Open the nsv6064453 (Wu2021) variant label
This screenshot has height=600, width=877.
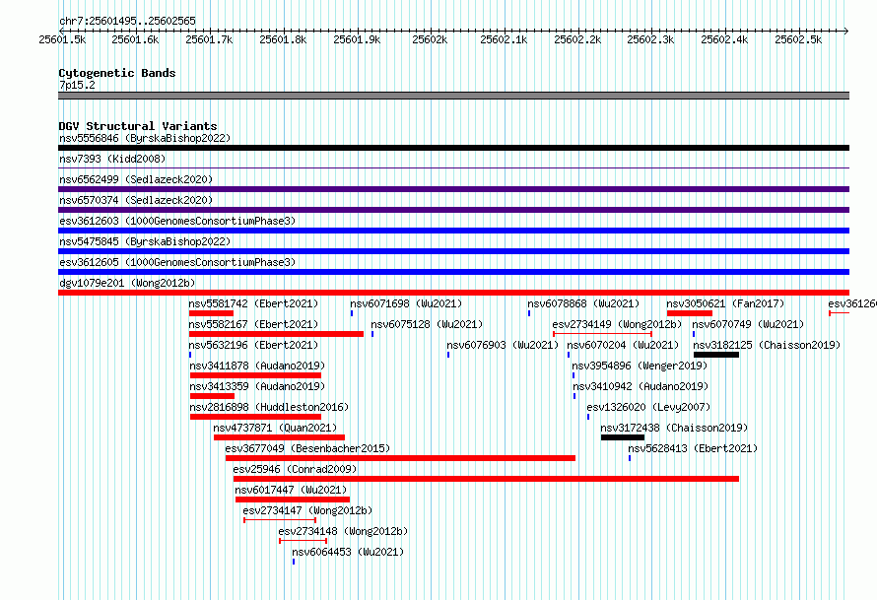[348, 552]
